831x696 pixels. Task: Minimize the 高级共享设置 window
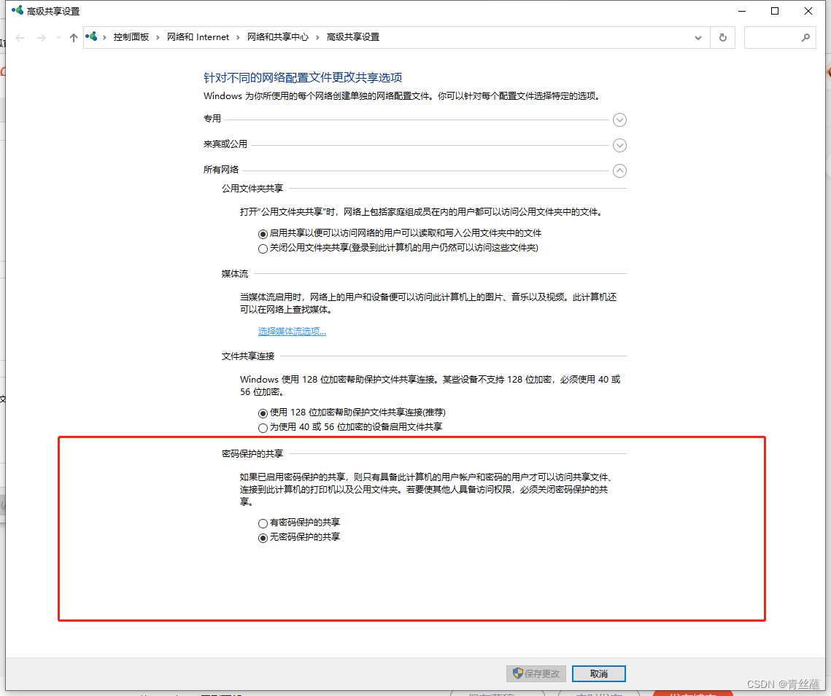click(742, 11)
